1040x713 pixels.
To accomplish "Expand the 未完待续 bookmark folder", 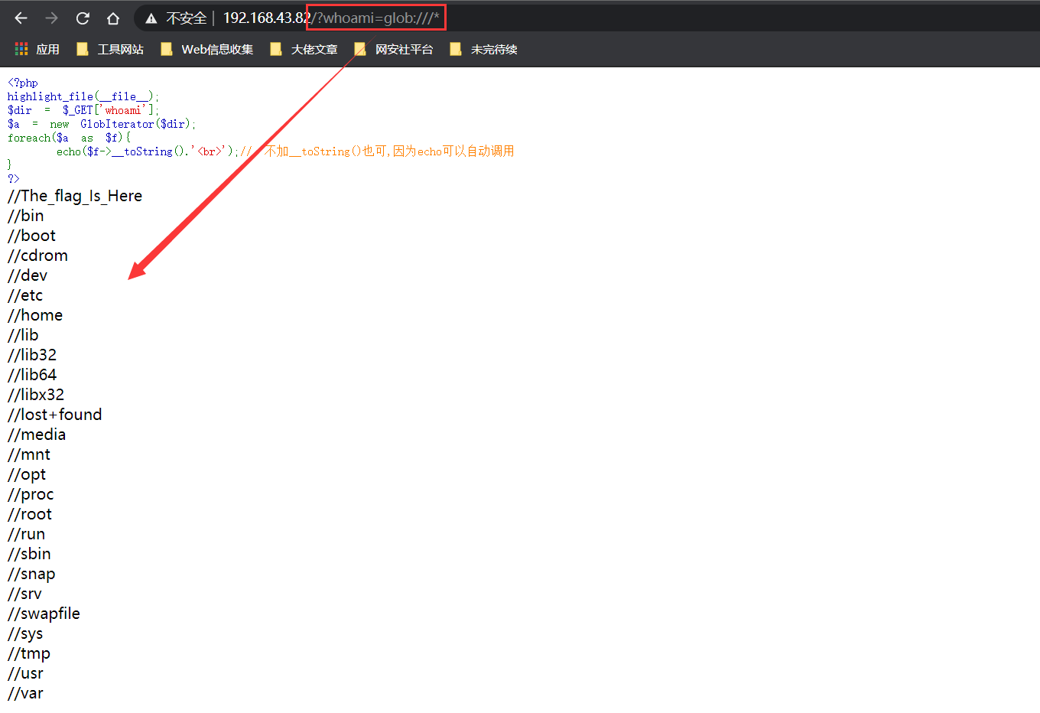I will [493, 50].
